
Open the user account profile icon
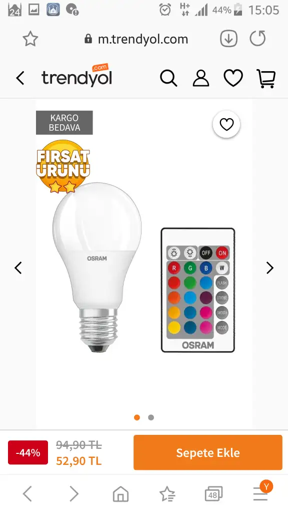[x=201, y=79]
